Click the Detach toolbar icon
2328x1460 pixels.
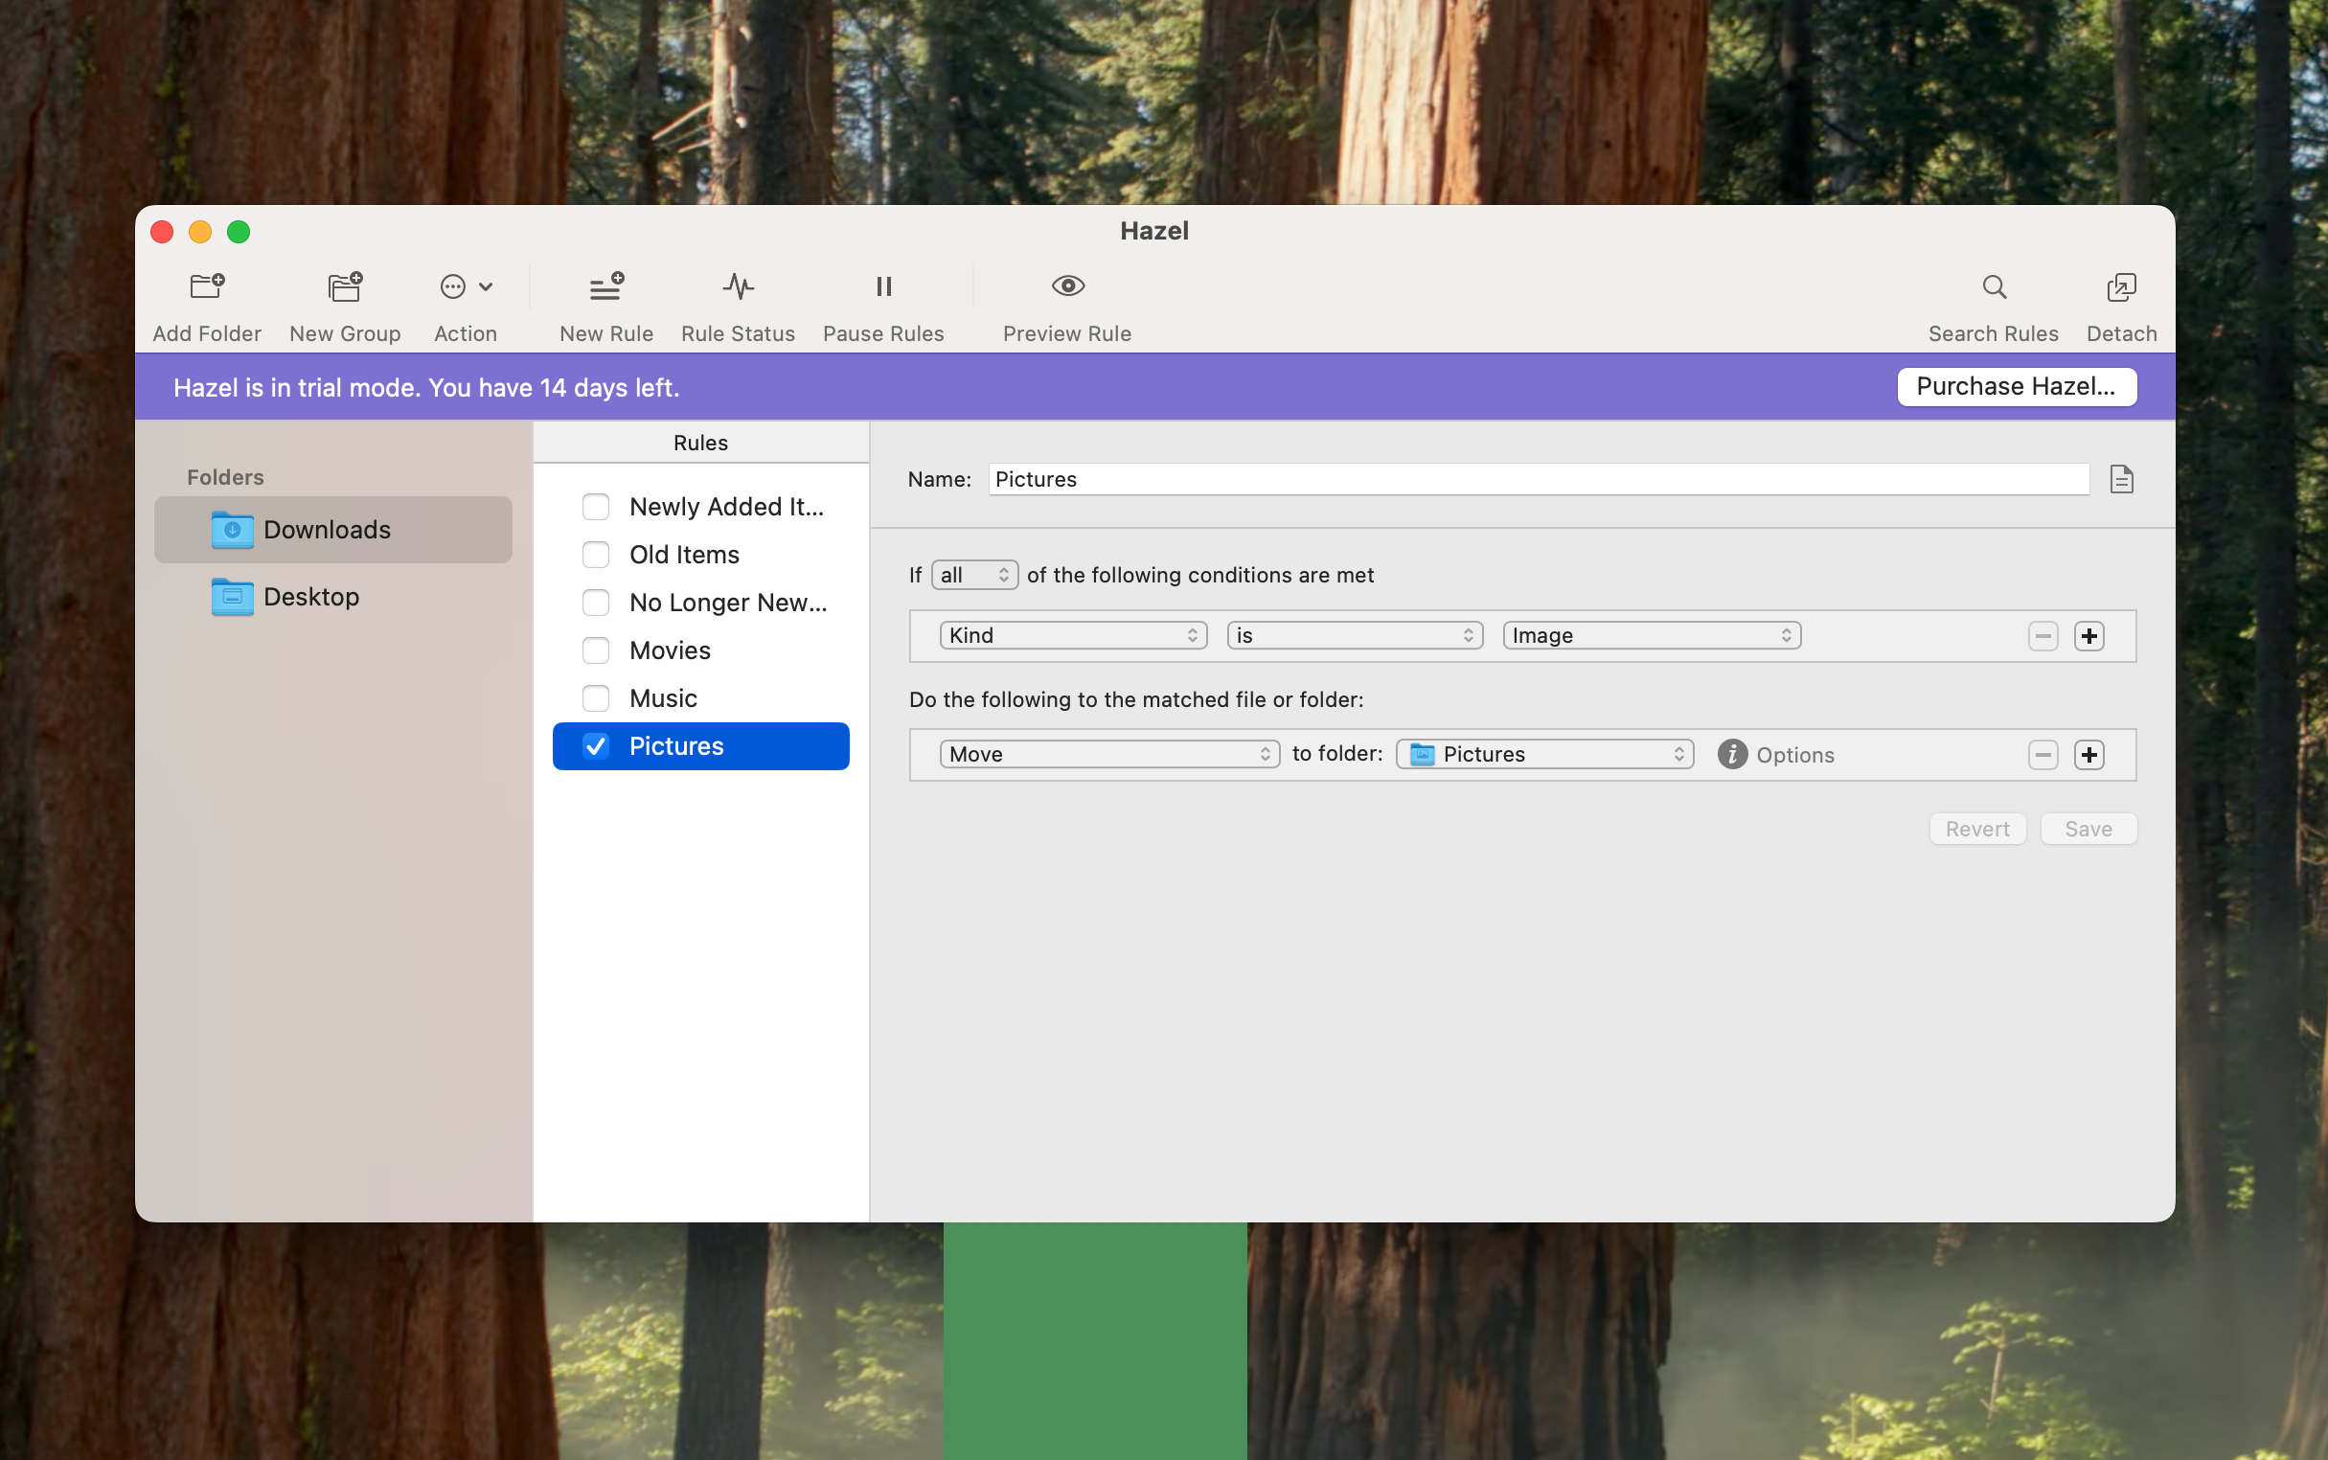pyautogui.click(x=2121, y=286)
